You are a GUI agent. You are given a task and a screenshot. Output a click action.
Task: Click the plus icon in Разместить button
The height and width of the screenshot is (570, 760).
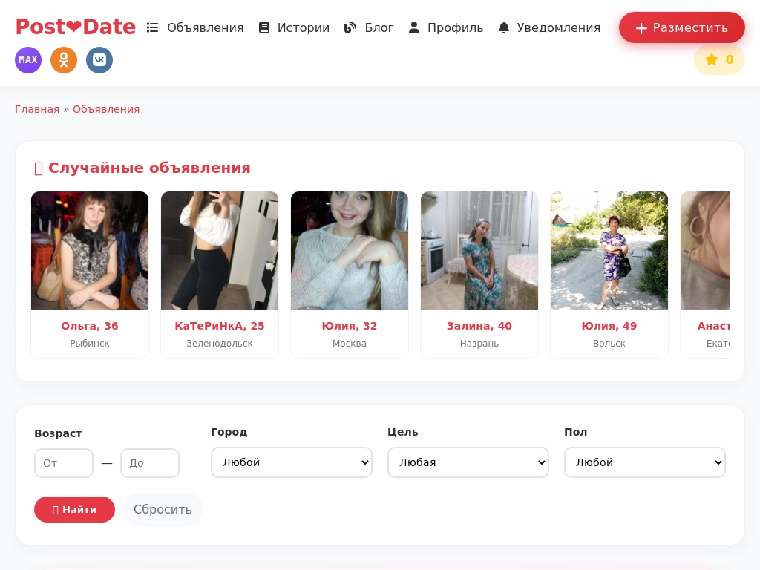(x=641, y=29)
